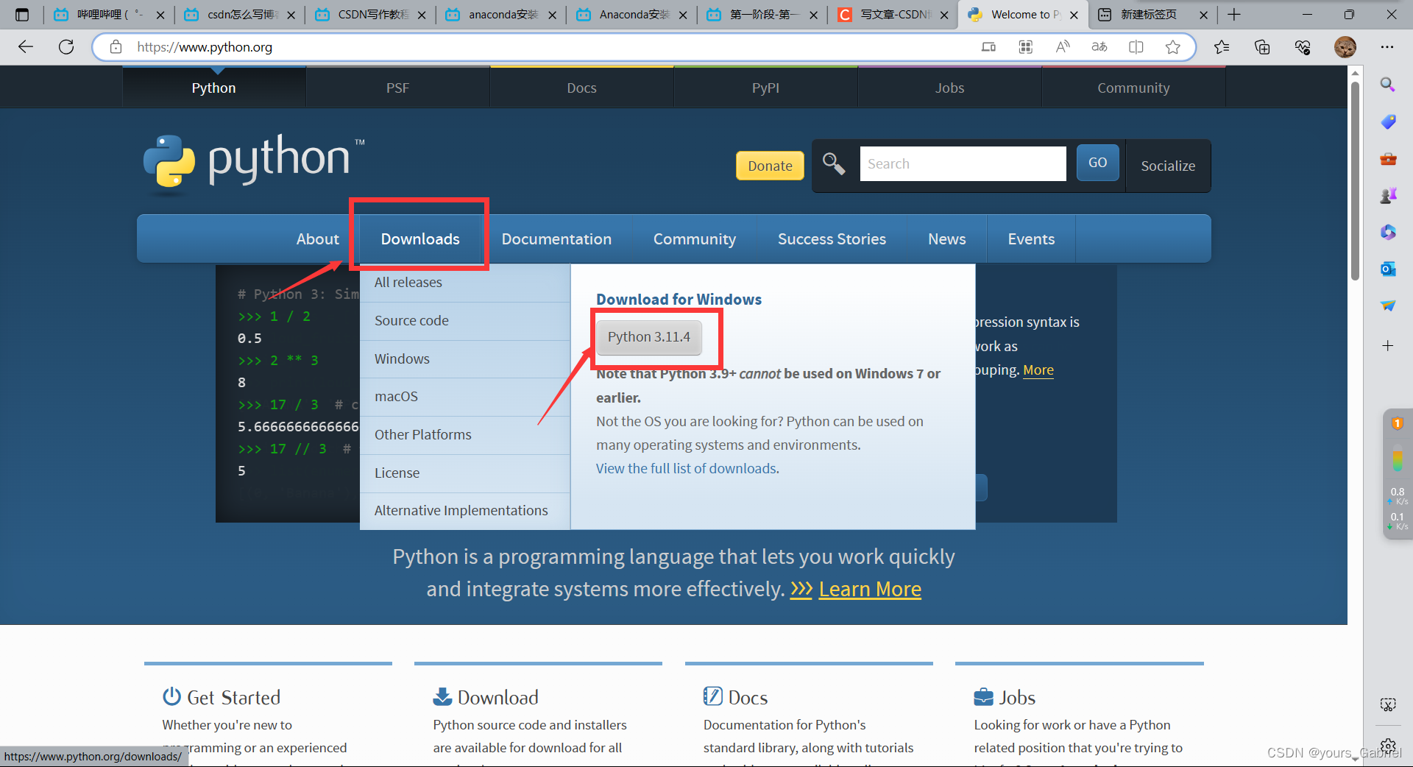The height and width of the screenshot is (767, 1413).
Task: Follow the Learn More link
Action: (870, 590)
